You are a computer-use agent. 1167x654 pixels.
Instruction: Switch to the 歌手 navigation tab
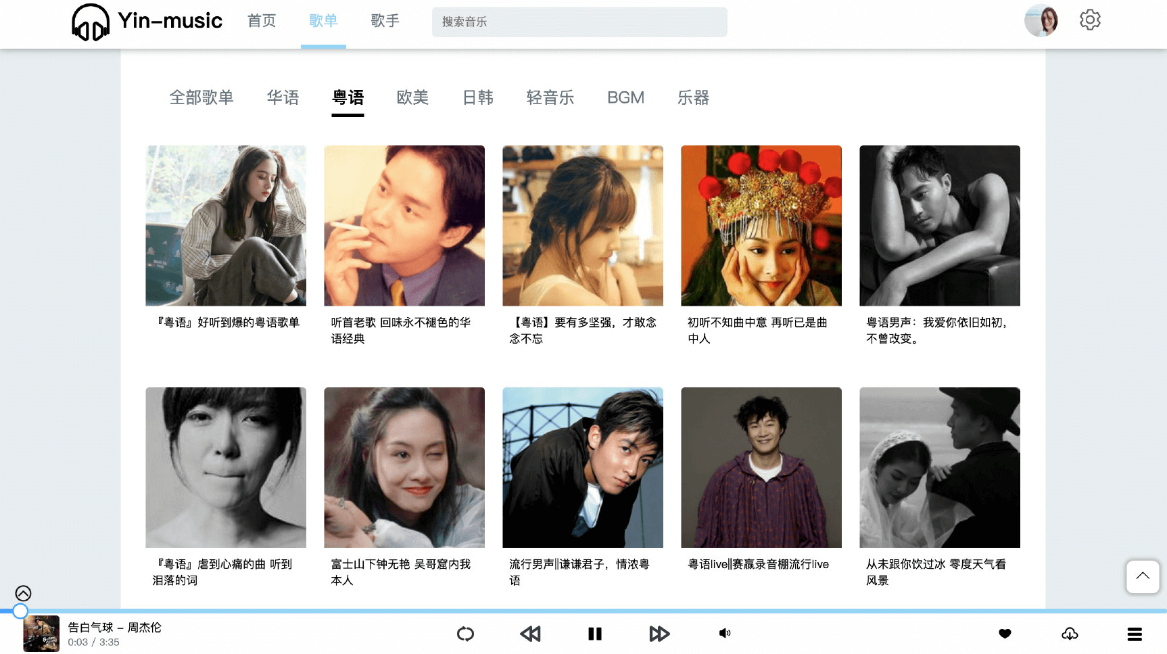[x=385, y=21]
